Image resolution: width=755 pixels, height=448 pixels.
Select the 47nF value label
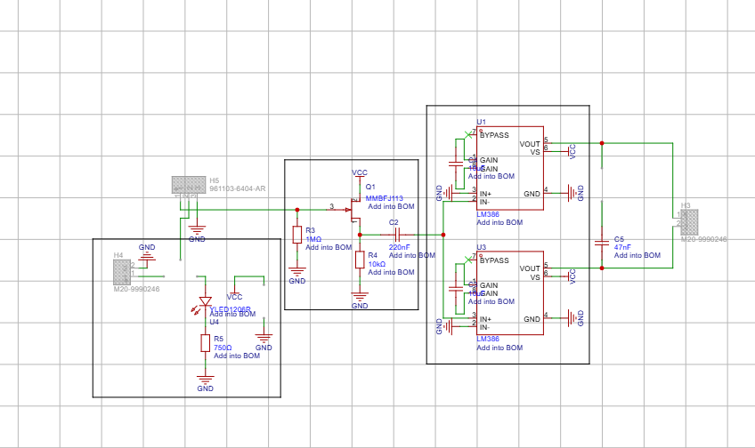622,247
